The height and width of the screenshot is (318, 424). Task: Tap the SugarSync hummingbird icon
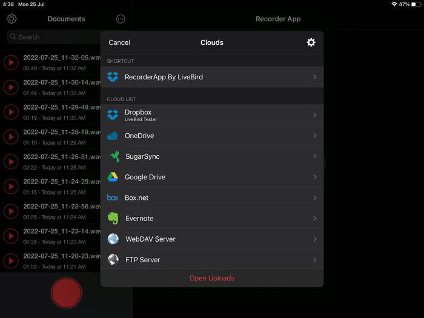[114, 156]
